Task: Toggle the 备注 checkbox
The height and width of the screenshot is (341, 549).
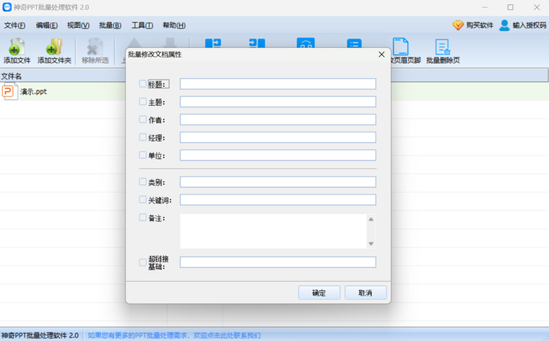Action: 143,218
